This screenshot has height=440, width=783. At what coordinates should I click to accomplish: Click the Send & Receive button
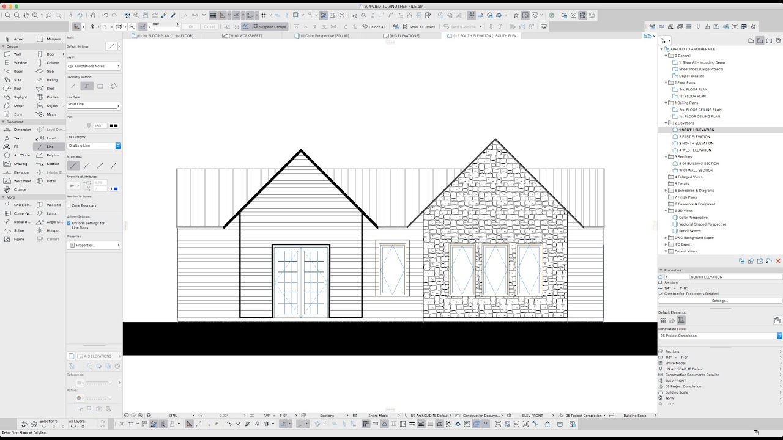463,27
